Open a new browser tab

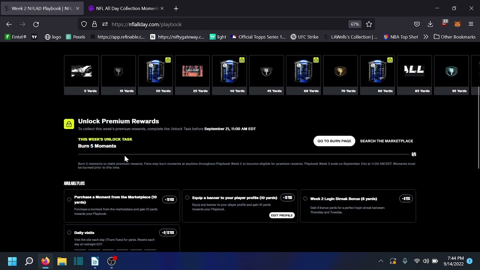coord(176,8)
